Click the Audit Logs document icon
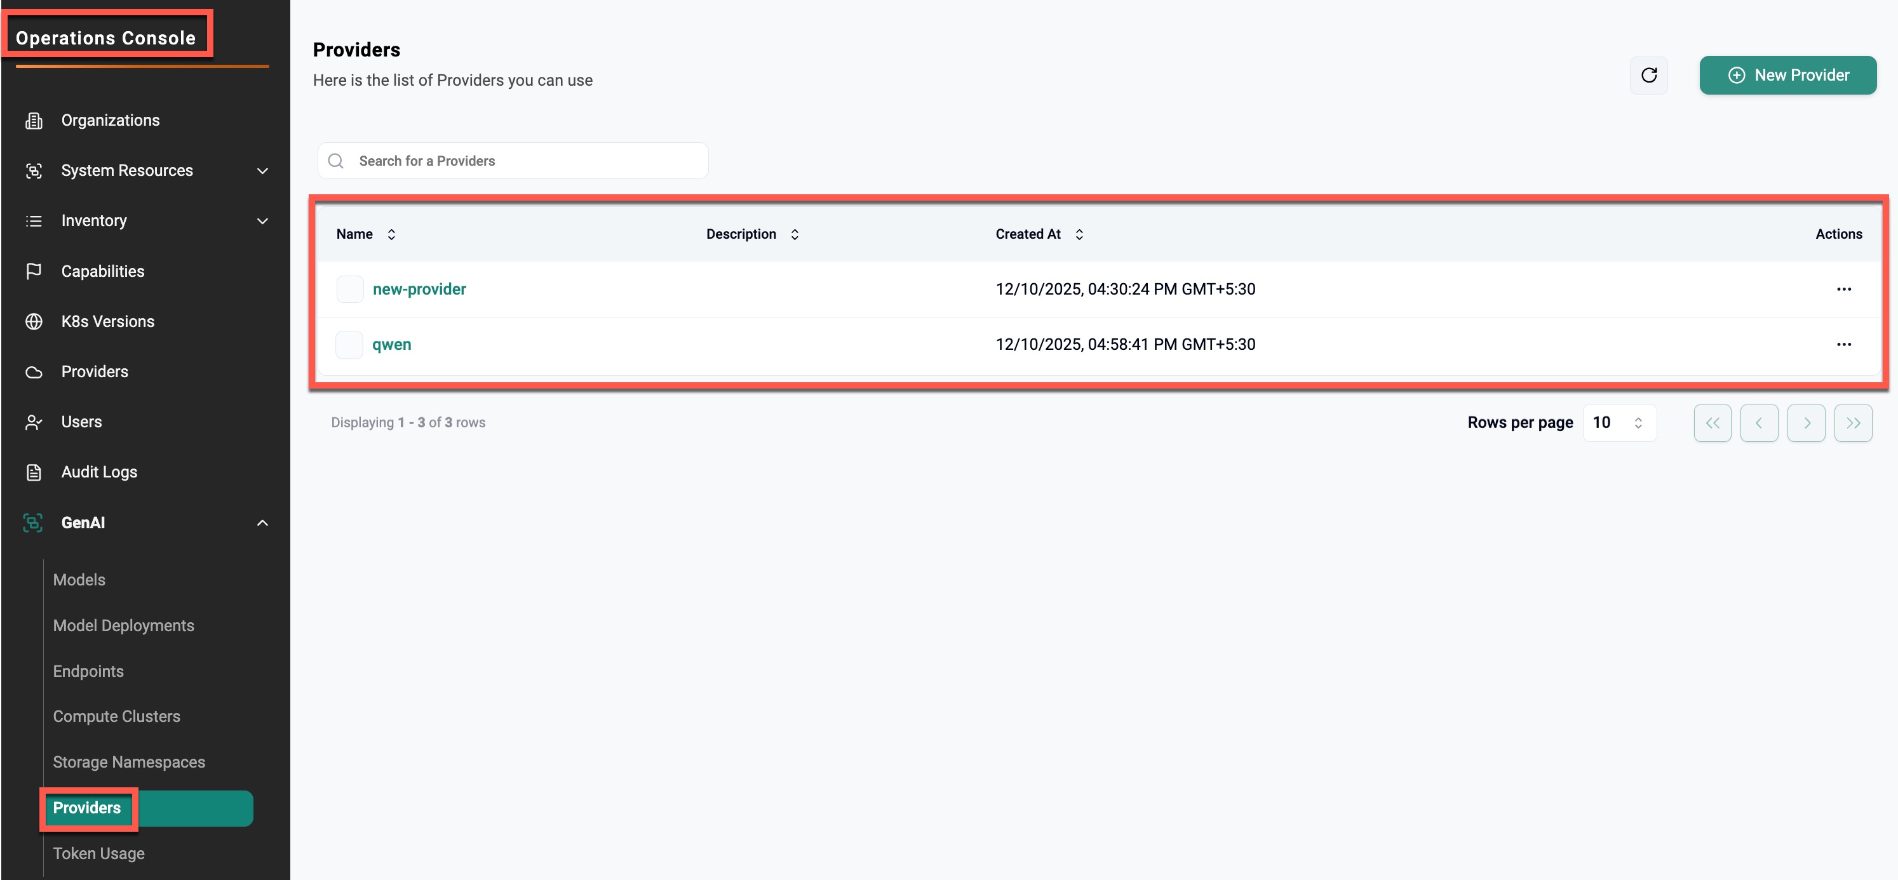The image size is (1898, 880). (34, 472)
